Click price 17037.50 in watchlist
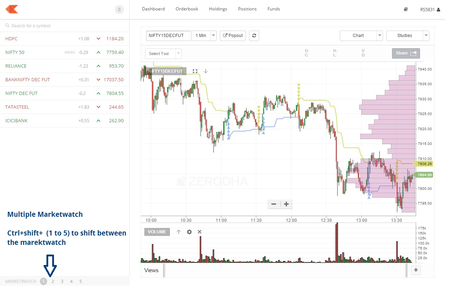The height and width of the screenshot is (288, 451). (113, 80)
